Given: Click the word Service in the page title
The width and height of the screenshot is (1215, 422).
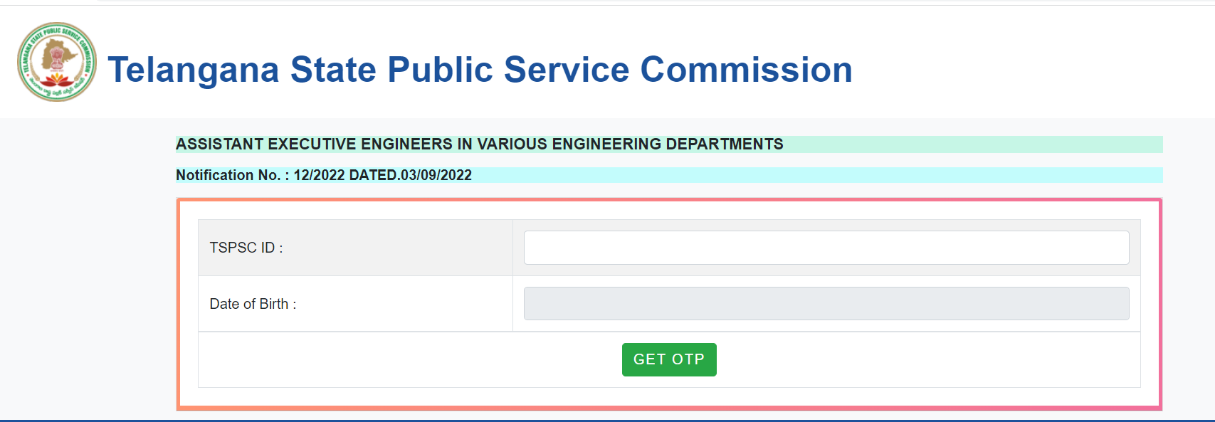Looking at the screenshot, I should (x=567, y=70).
